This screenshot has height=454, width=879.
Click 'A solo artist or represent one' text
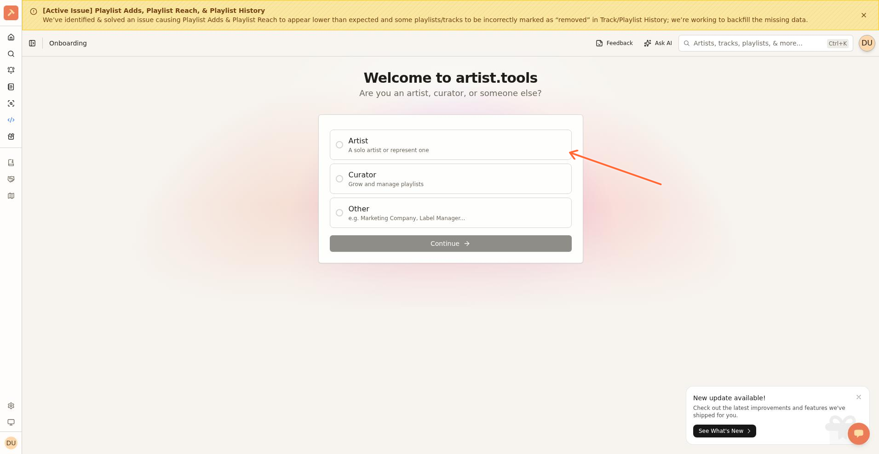(x=389, y=150)
